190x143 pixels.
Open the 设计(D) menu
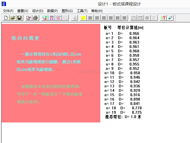coord(38,11)
